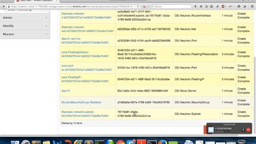Show bookmarks list clipboard icon
256x144 pixels.
point(212,6)
